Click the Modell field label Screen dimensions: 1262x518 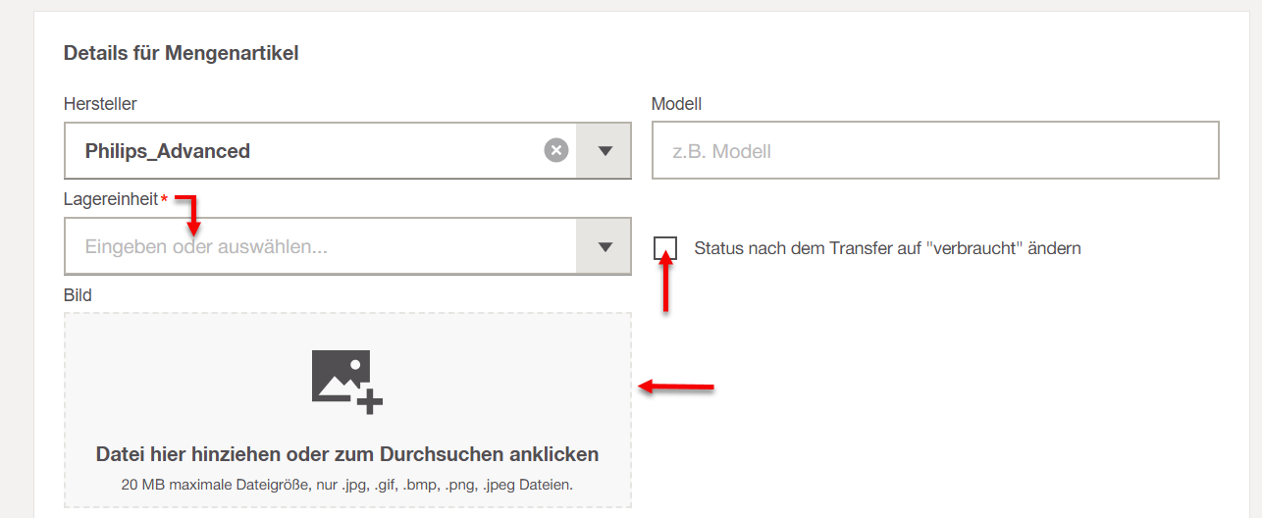coord(676,103)
